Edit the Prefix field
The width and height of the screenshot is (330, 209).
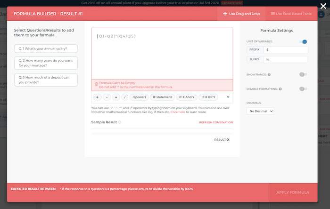coord(286,50)
